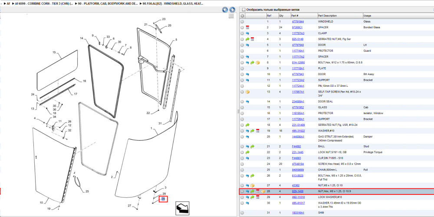434x217 pixels.
Task: Select callout number 25 in the diagram
Action: 87,191
